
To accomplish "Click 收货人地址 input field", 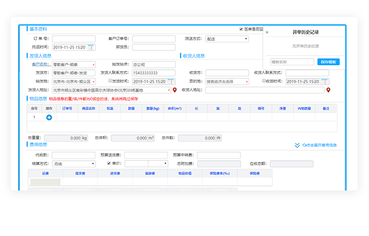I will coord(265,90).
